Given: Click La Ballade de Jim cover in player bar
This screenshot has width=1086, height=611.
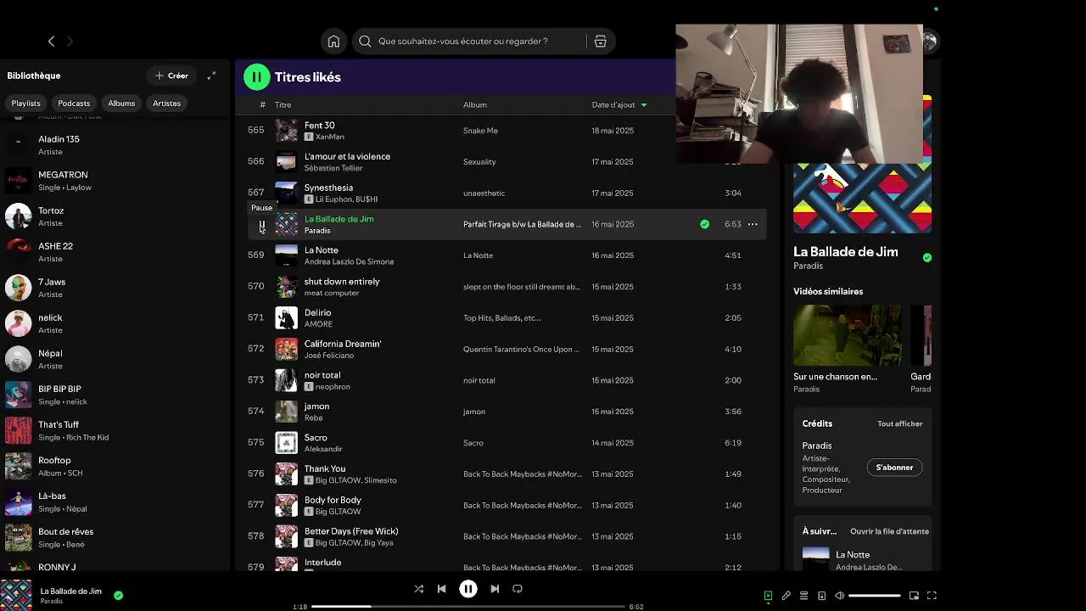Looking at the screenshot, I should pos(16,595).
